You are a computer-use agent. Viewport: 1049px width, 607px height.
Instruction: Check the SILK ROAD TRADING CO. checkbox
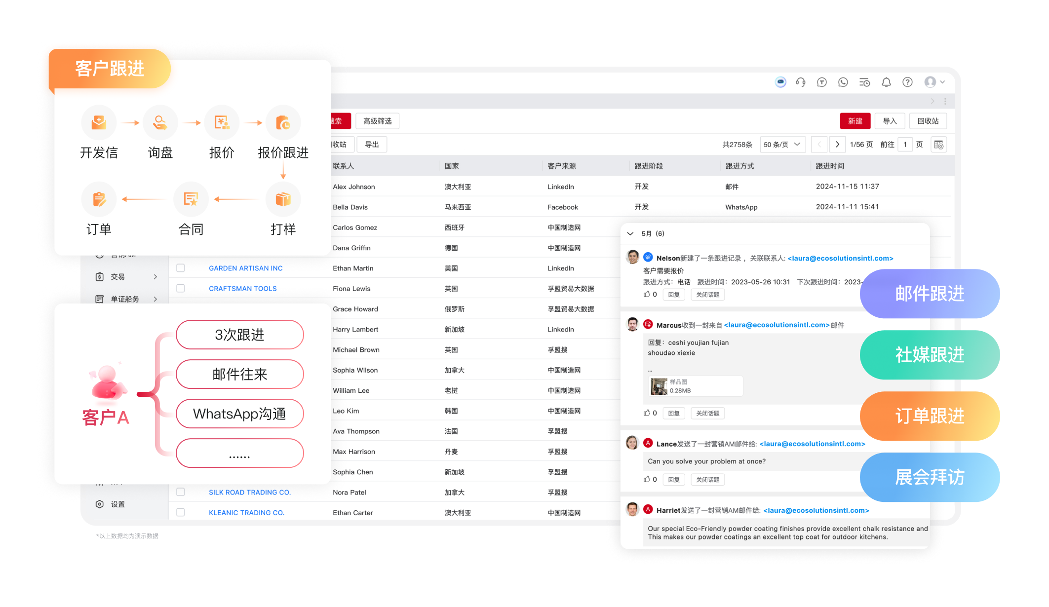pos(180,492)
